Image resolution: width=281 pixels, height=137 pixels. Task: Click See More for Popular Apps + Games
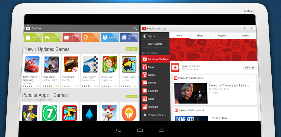coord(132,96)
